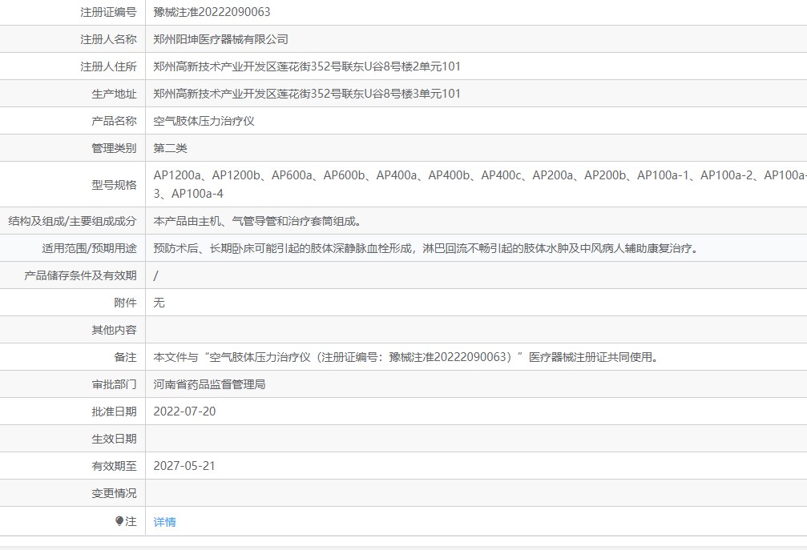The width and height of the screenshot is (807, 550).
Task: Click the 变更情况 field label
Action: pyautogui.click(x=115, y=493)
